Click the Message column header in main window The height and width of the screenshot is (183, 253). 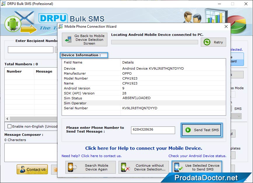click(x=46, y=71)
